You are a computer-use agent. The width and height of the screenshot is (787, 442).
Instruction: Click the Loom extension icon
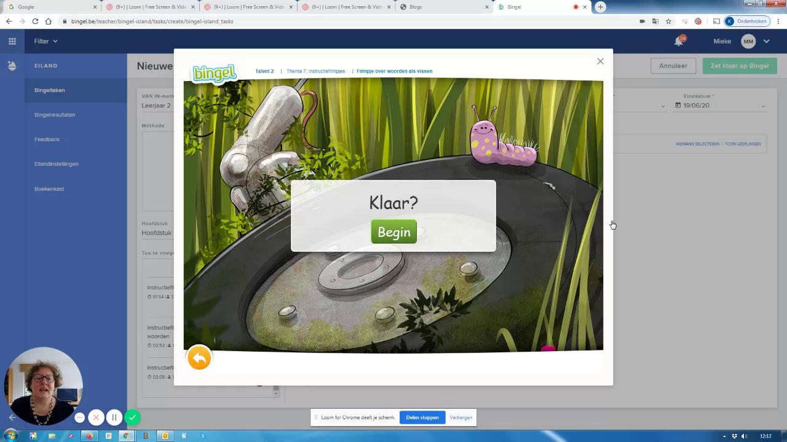tap(698, 21)
